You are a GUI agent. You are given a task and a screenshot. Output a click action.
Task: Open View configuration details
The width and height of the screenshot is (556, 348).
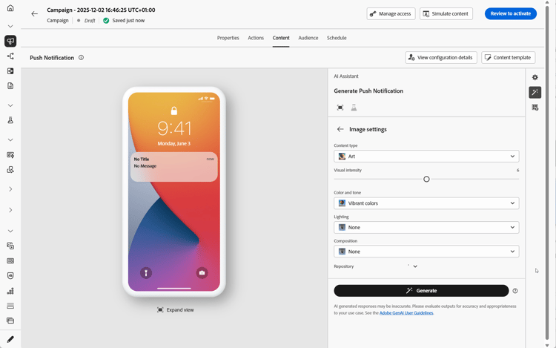pyautogui.click(x=441, y=57)
